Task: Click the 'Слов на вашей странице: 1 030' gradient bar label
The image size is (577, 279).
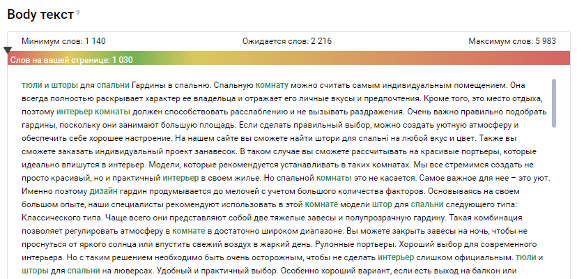Action: pyautogui.click(x=71, y=60)
